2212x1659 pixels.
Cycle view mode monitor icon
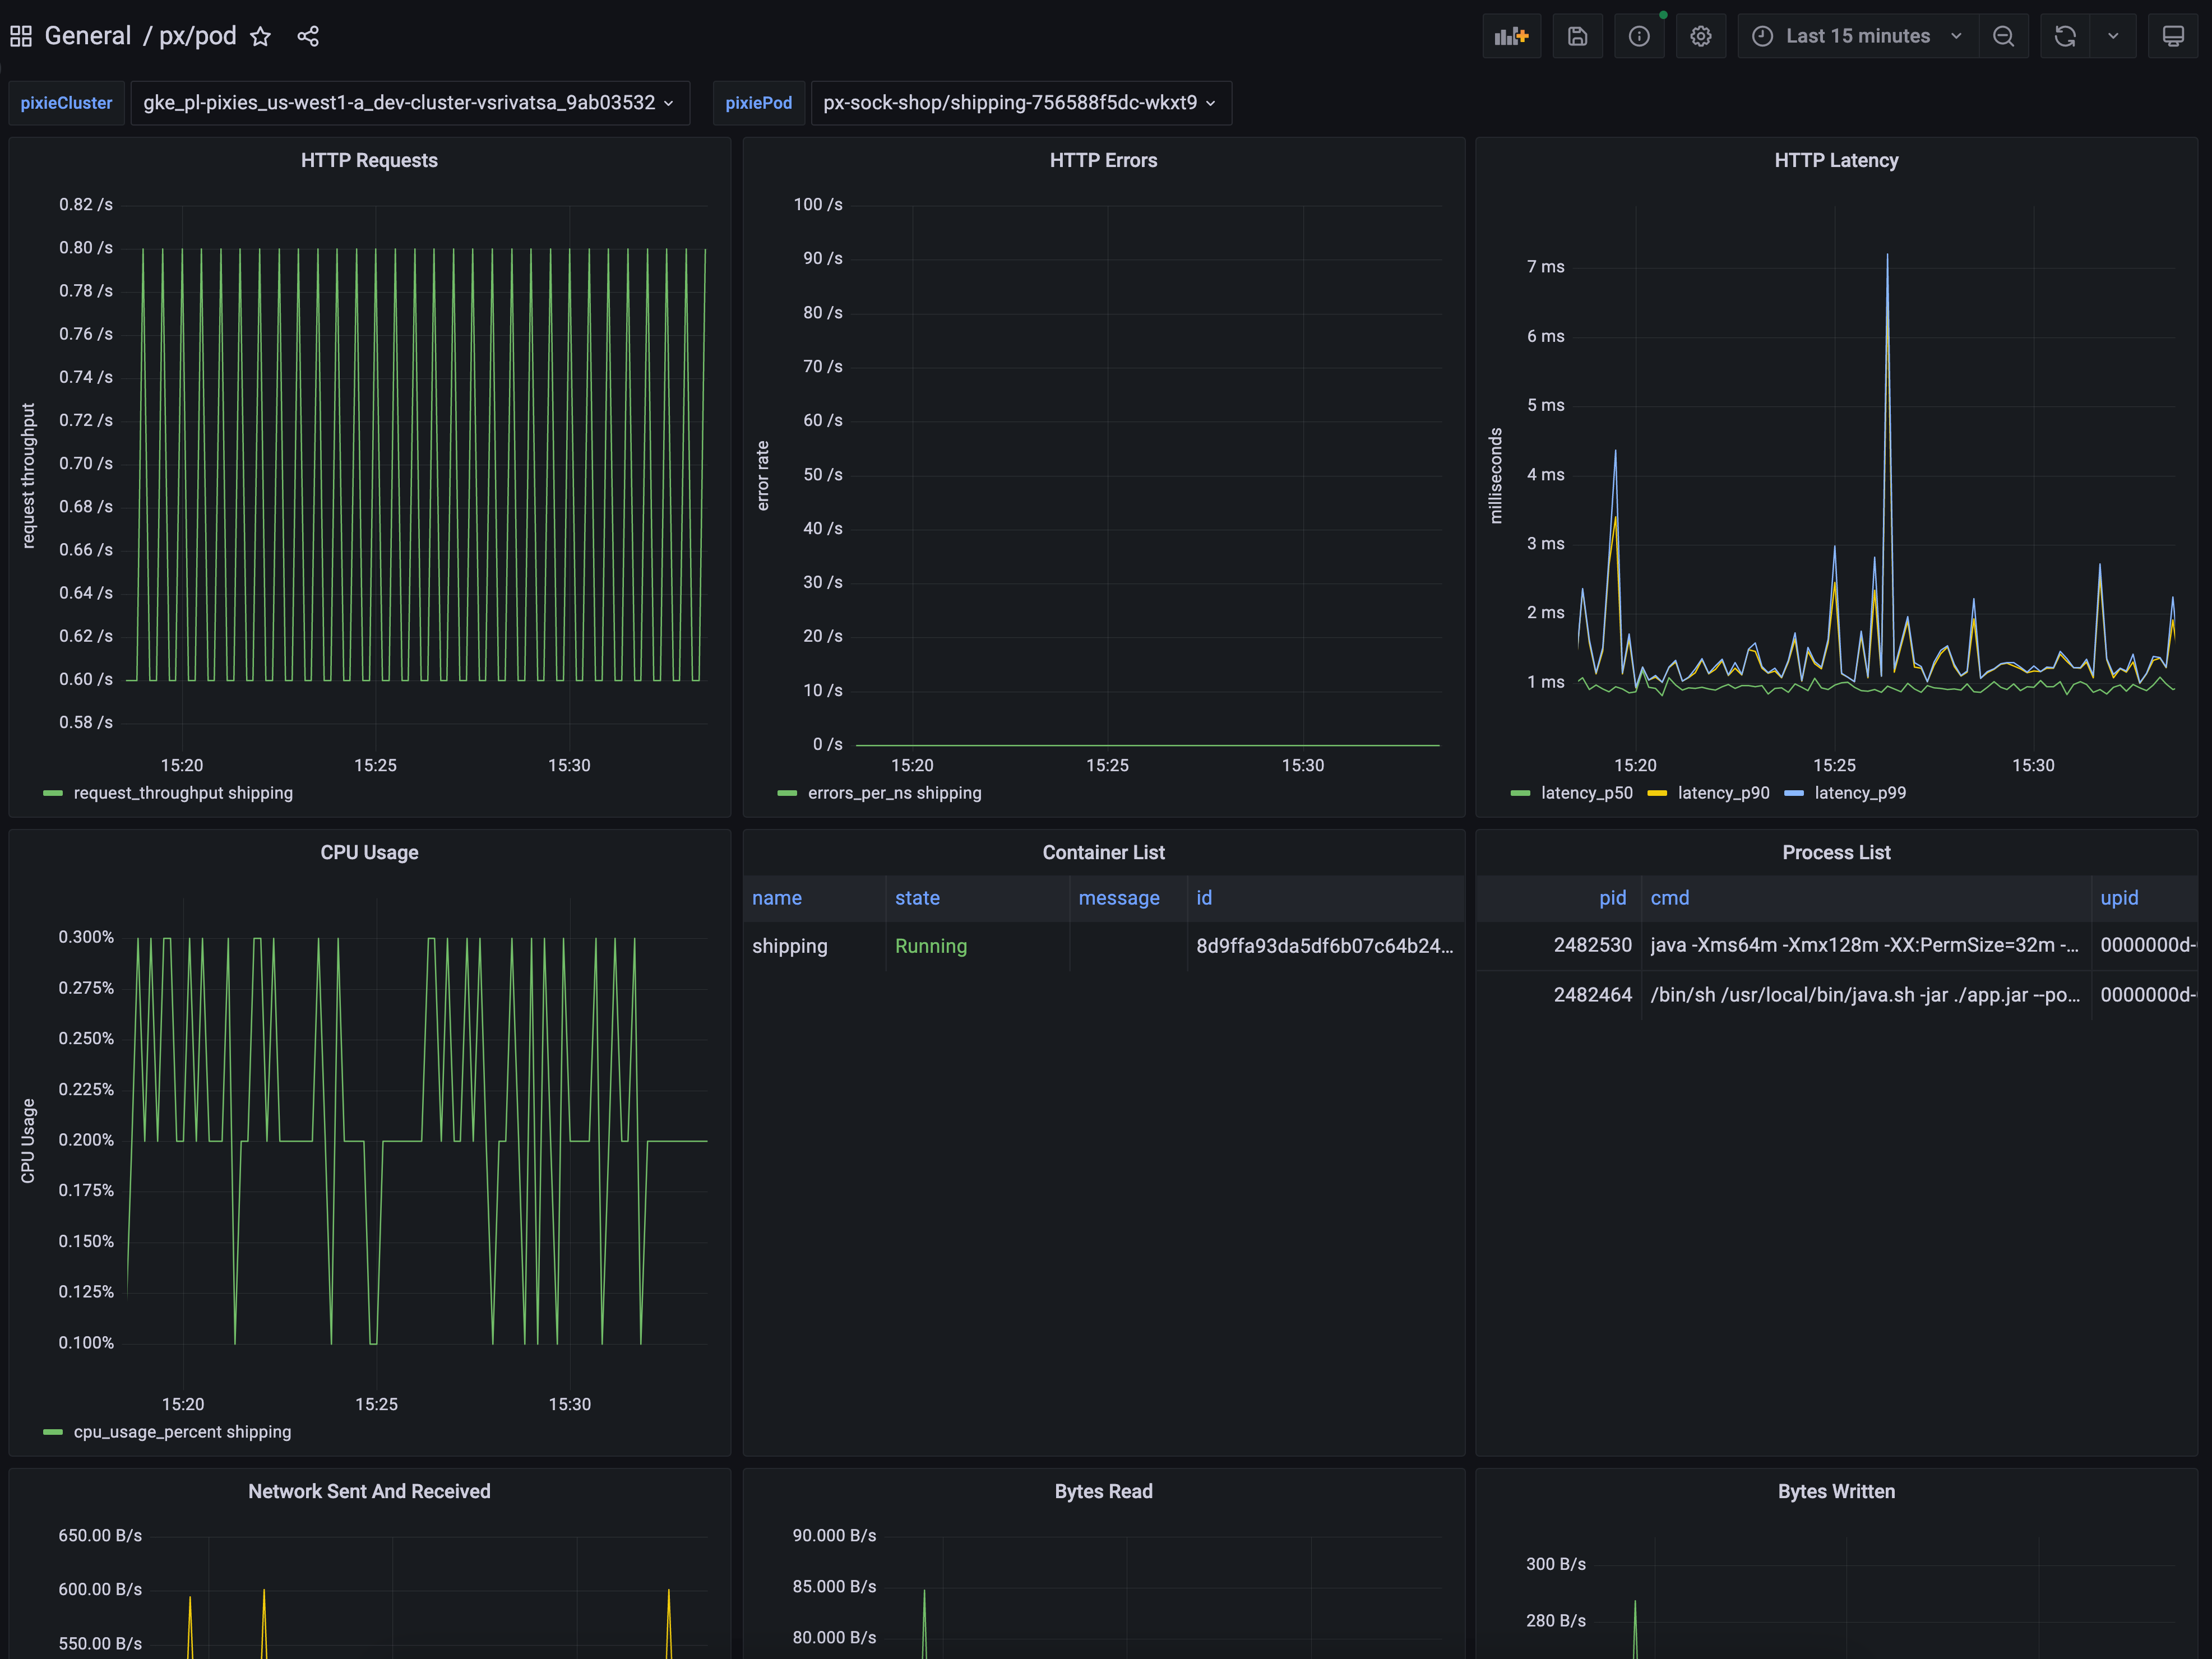[x=2172, y=36]
